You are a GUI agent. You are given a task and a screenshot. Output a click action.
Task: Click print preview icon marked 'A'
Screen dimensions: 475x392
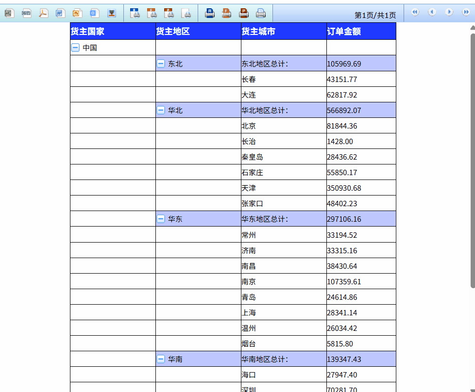click(135, 13)
